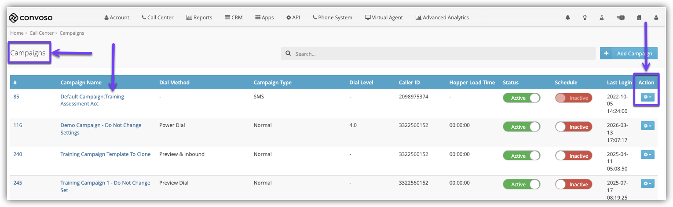Open Training Campaign Template To Clone link

pos(106,154)
